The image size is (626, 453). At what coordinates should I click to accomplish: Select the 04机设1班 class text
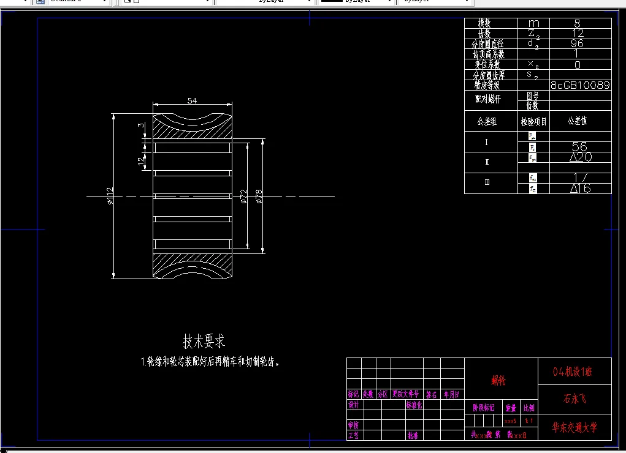tap(572, 372)
